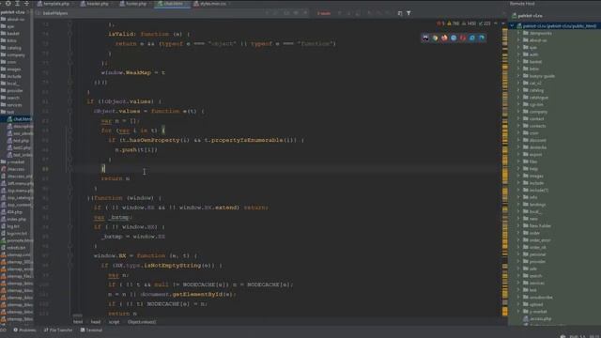
Task: Open page in Opera browser icon
Action: [x=463, y=38]
